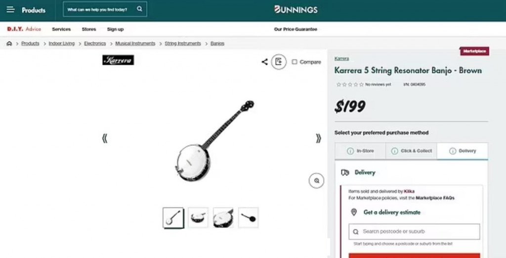Select the second banjo thumbnail
Image resolution: width=506 pixels, height=258 pixels.
pyautogui.click(x=198, y=217)
